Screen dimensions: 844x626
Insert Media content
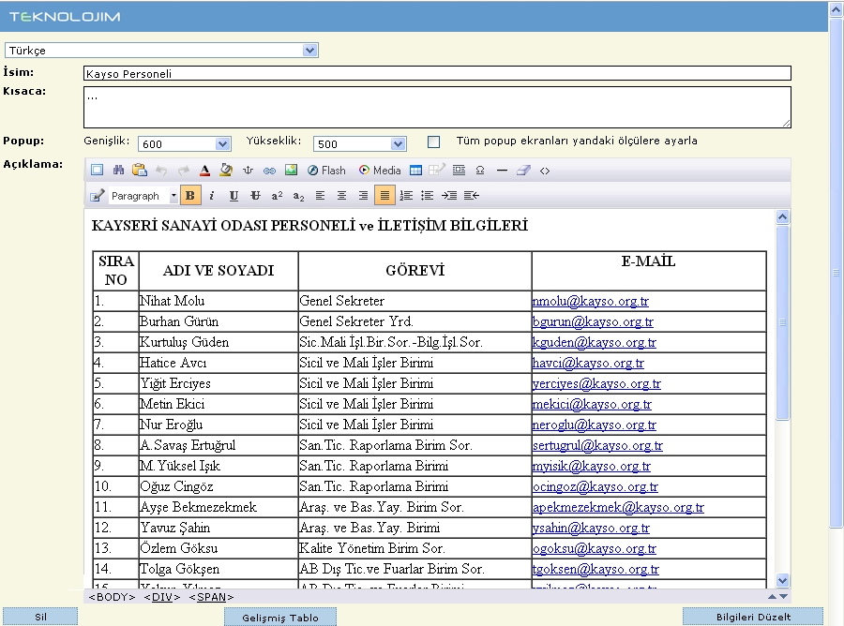[x=380, y=171]
